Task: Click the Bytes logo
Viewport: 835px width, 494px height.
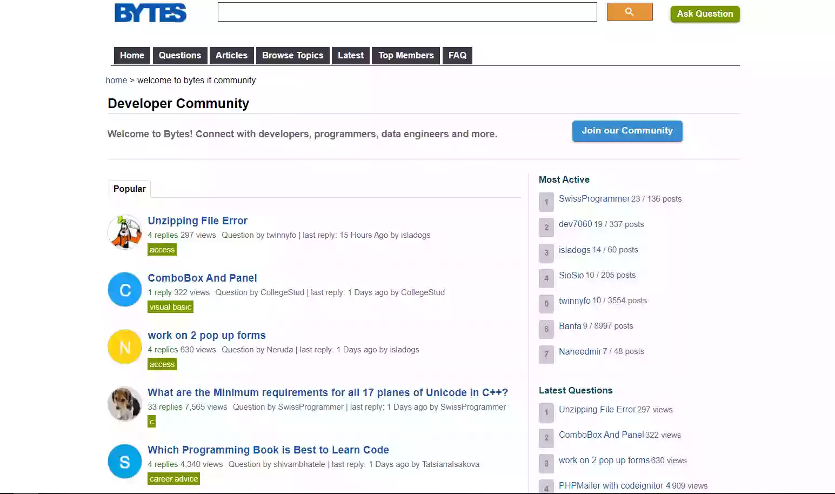Action: click(x=150, y=13)
